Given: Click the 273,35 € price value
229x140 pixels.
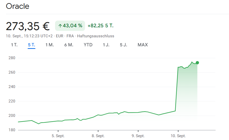Looking at the screenshot, I should point(28,26).
